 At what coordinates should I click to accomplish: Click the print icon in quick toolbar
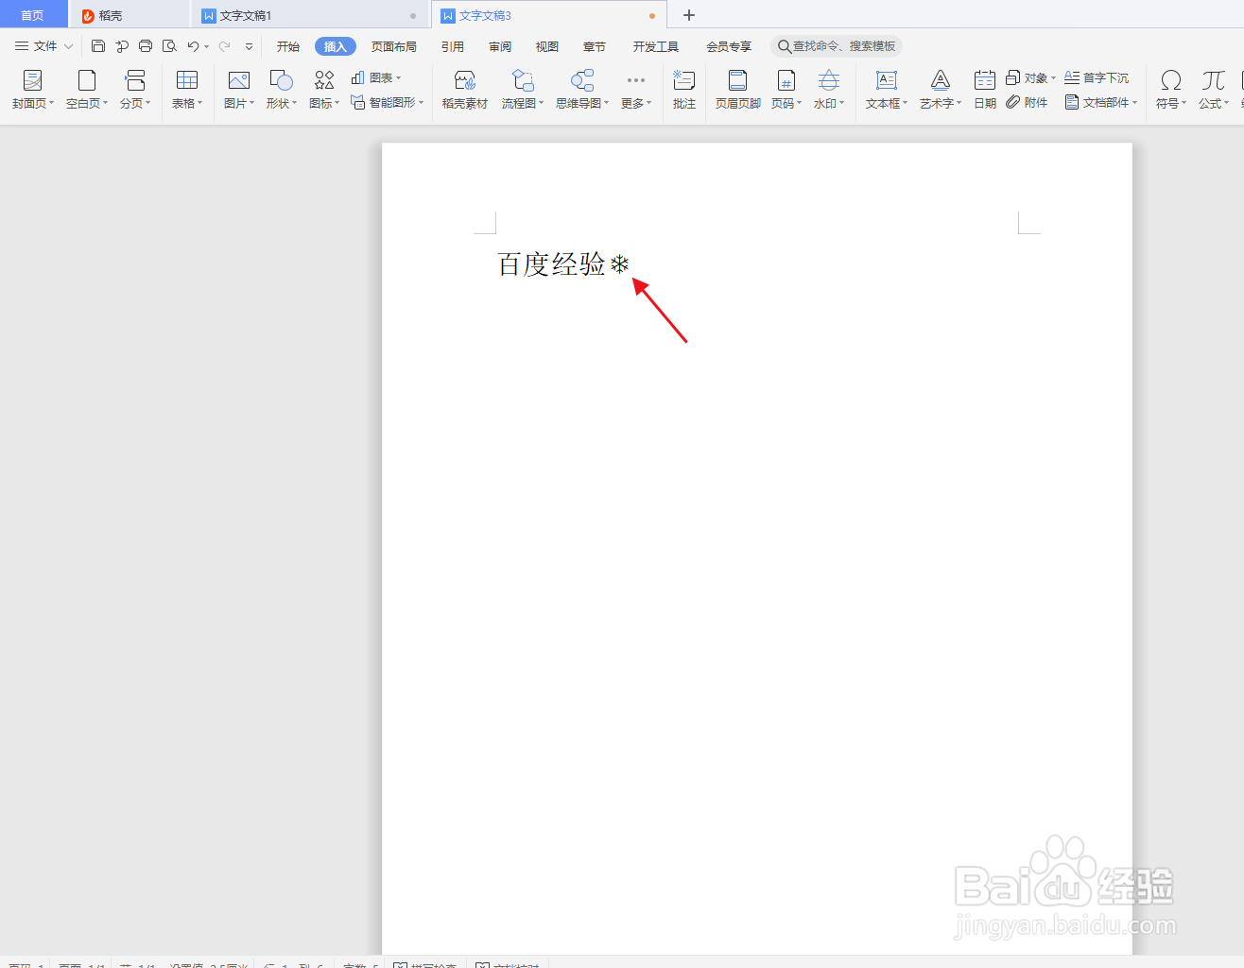coord(146,46)
